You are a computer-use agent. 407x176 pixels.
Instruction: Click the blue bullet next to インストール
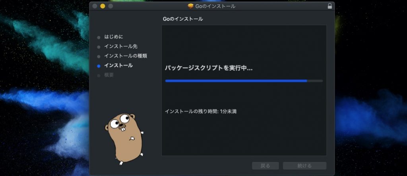(99, 66)
